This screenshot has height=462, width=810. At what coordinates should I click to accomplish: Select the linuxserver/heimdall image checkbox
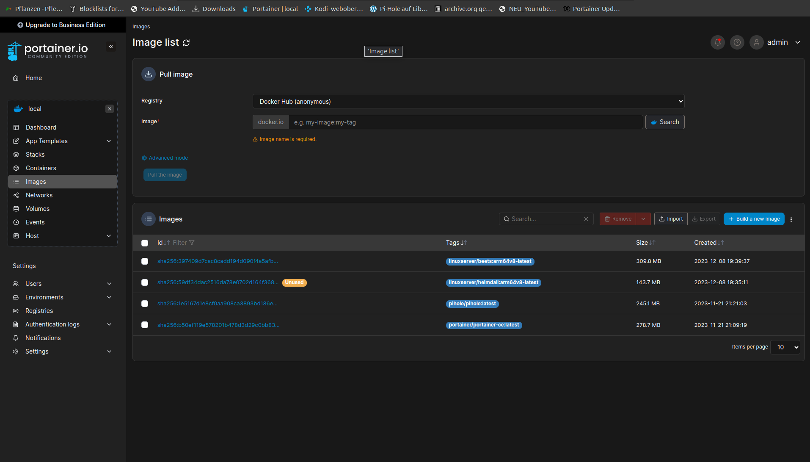click(145, 282)
